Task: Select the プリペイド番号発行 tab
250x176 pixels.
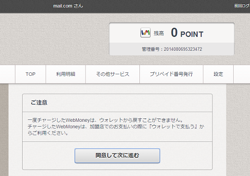Action: click(172, 74)
